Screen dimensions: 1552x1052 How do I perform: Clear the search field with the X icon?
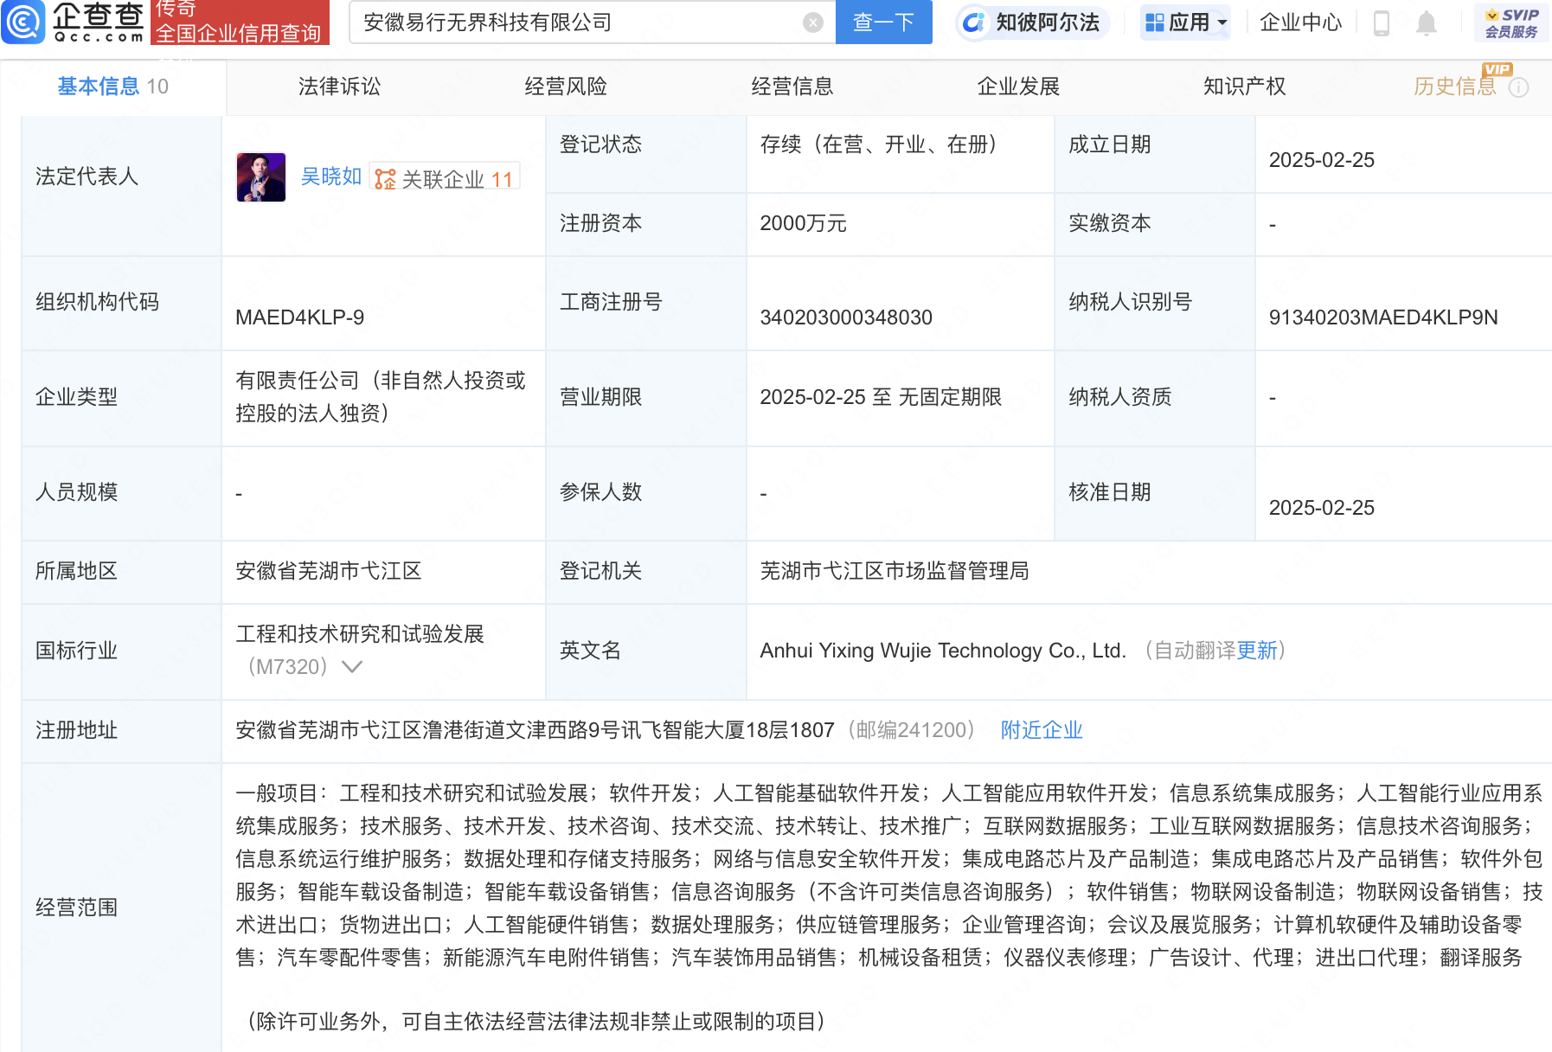pos(812,22)
